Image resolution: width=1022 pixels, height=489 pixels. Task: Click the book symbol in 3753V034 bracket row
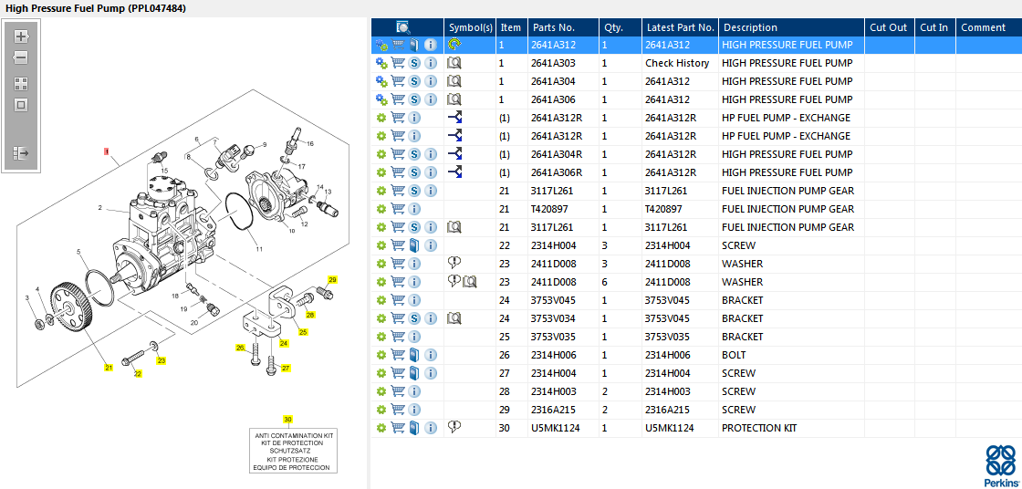click(454, 318)
